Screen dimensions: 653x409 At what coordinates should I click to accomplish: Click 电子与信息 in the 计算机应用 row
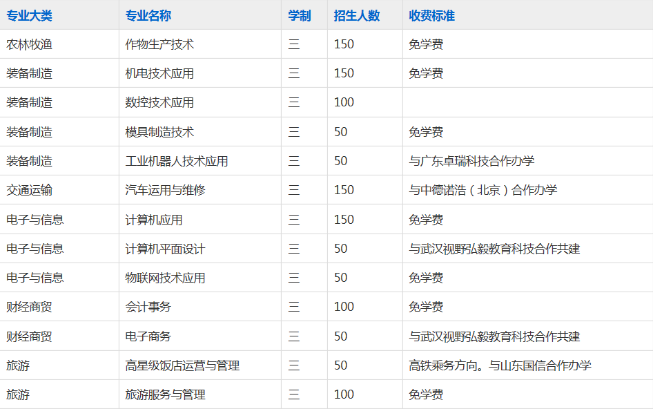click(35, 220)
